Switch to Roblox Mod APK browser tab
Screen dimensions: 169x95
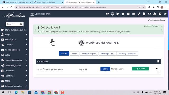coord(17,2)
